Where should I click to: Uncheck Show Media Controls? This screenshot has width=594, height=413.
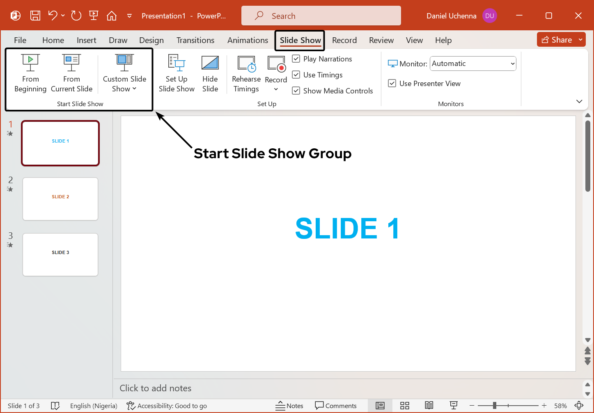click(x=296, y=90)
